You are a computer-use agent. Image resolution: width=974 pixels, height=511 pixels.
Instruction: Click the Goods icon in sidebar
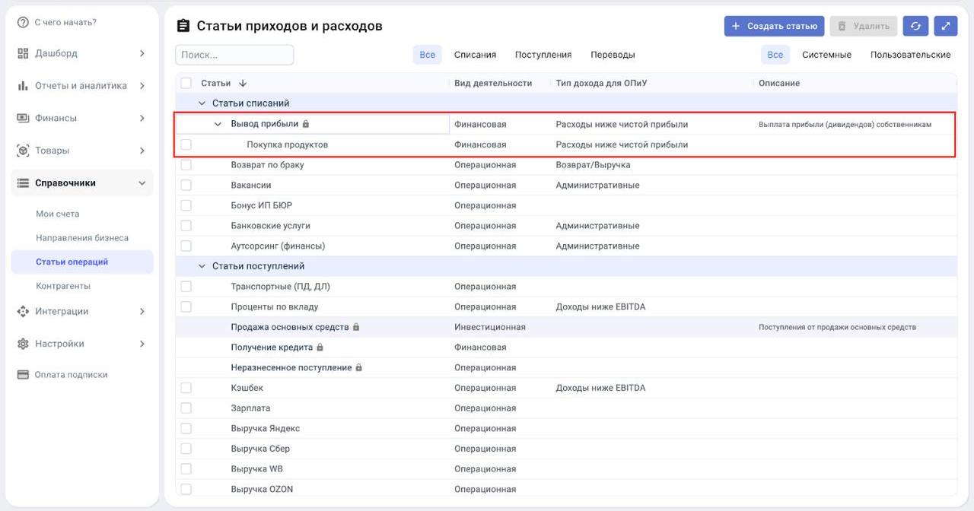(23, 151)
